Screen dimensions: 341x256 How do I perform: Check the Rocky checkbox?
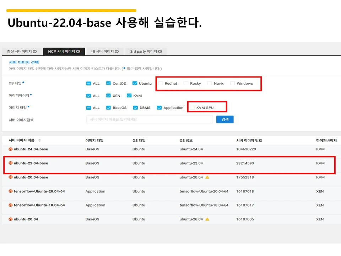click(186, 83)
